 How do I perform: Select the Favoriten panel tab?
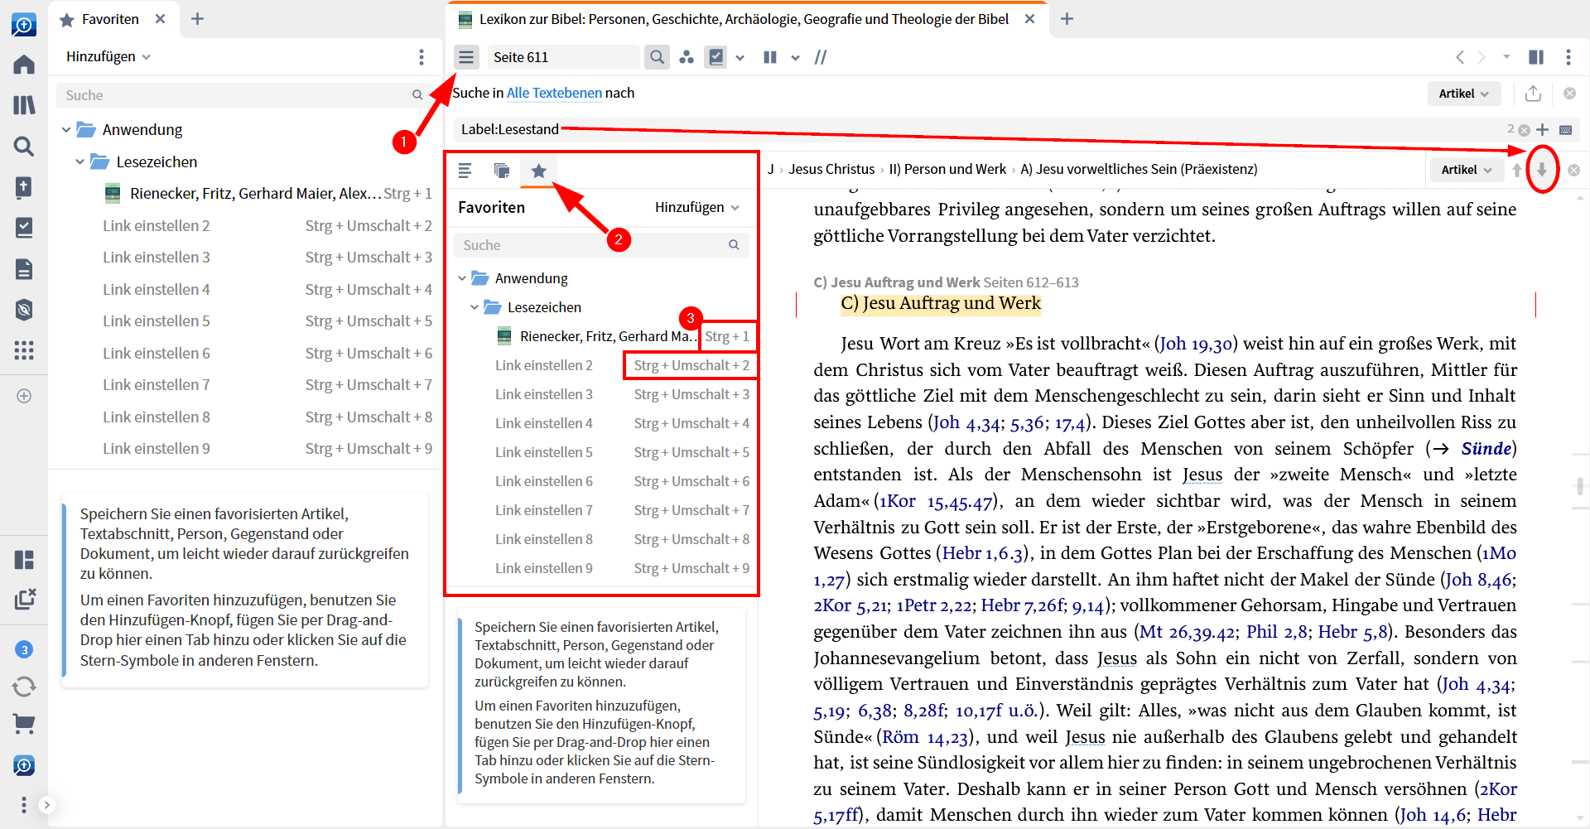point(110,19)
